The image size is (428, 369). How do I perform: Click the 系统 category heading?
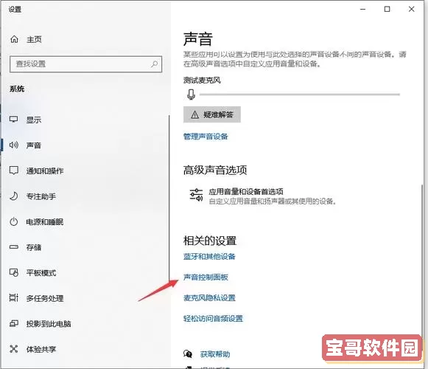point(17,89)
